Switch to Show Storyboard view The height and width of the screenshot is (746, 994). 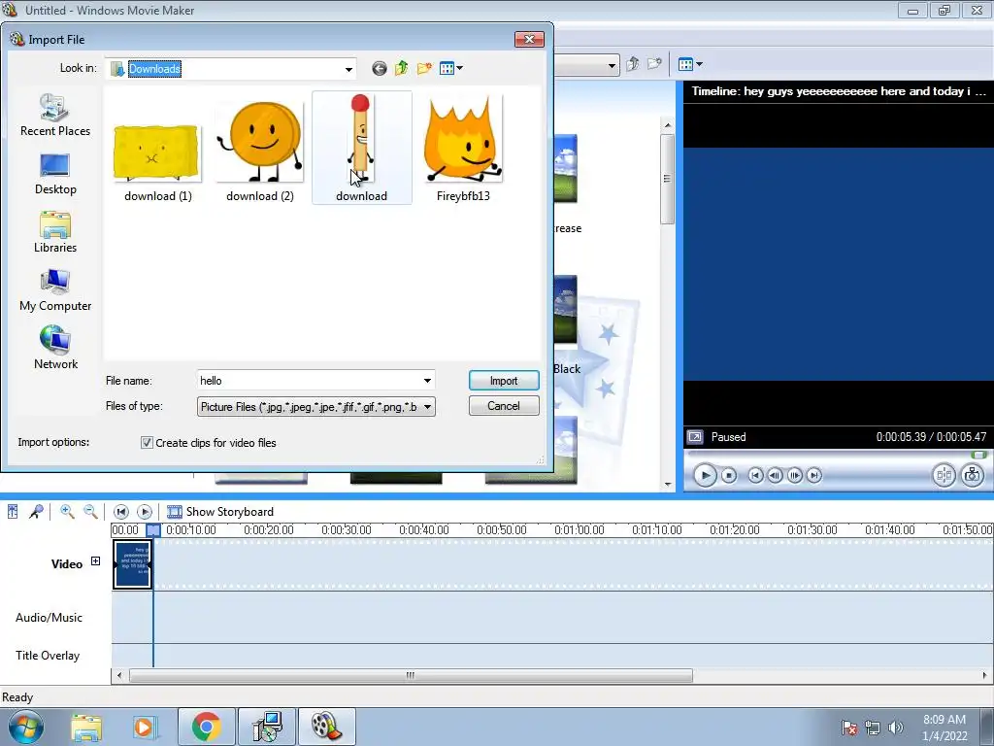click(x=220, y=511)
